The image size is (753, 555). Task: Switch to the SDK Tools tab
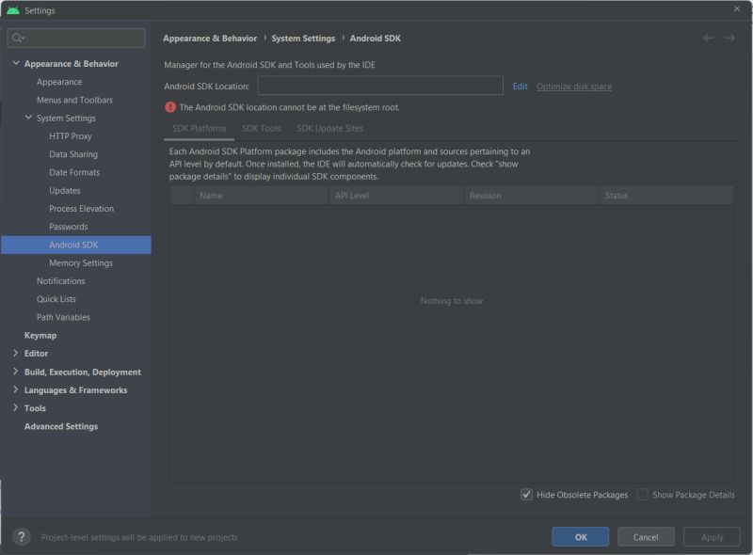coord(262,127)
